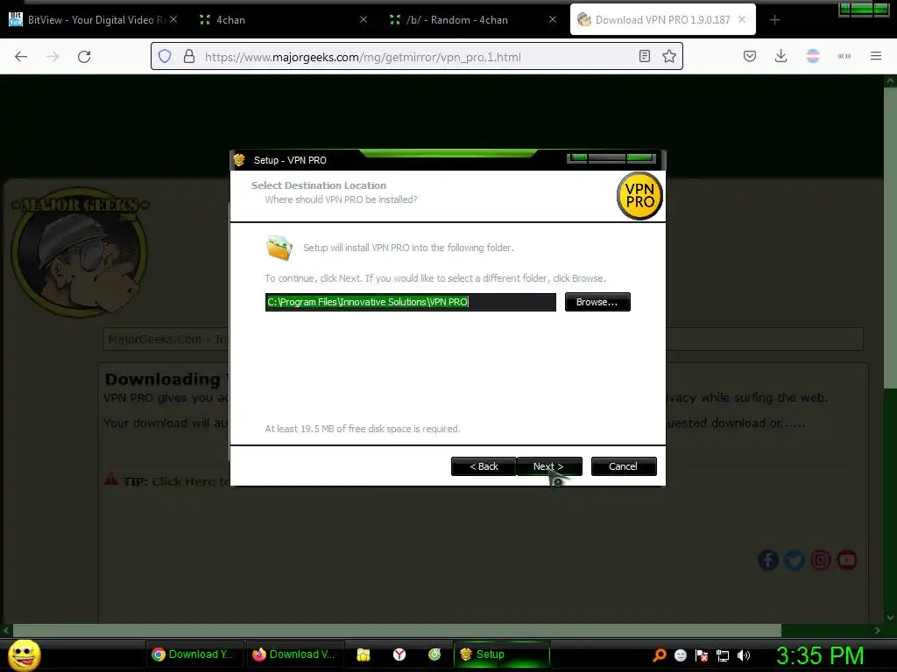
Task: Click the folder icon in setup dialog
Action: click(x=279, y=248)
